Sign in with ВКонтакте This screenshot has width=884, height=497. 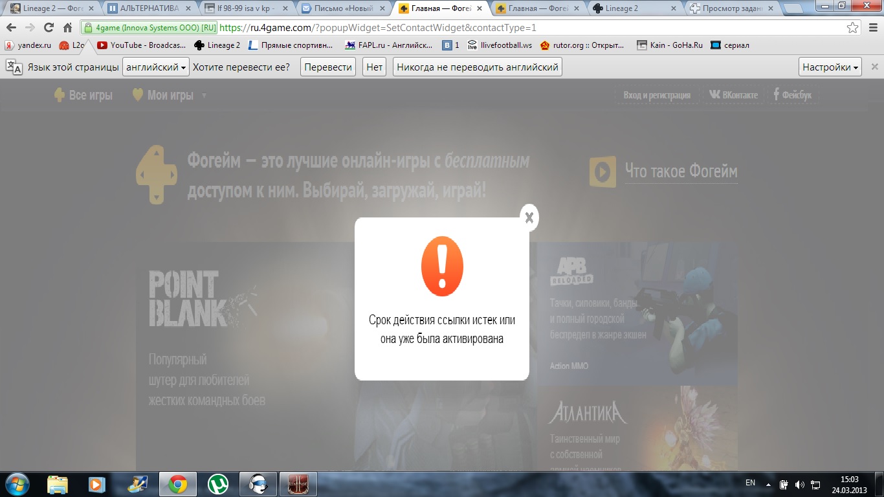[733, 95]
